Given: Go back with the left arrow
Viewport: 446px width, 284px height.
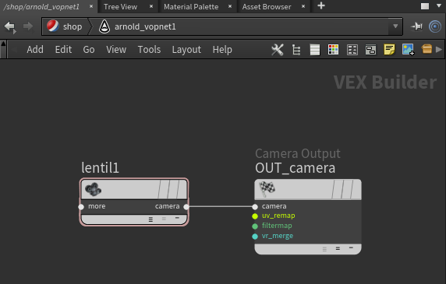Looking at the screenshot, I should 10,27.
